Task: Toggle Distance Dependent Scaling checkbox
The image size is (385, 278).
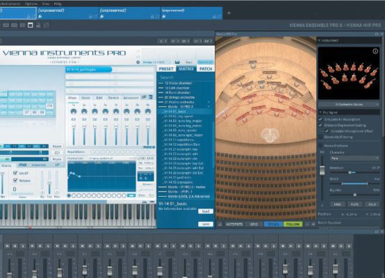Action: [320, 125]
